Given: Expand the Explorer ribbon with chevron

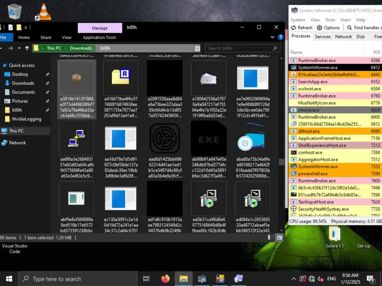Looking at the screenshot, I should tap(272, 37).
